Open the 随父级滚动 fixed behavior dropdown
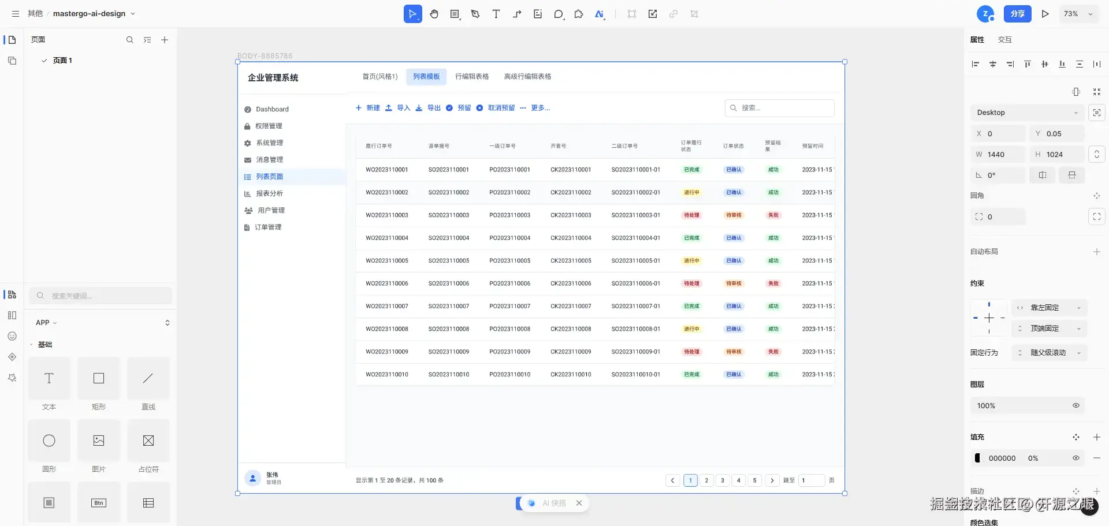1109x526 pixels. pyautogui.click(x=1050, y=353)
